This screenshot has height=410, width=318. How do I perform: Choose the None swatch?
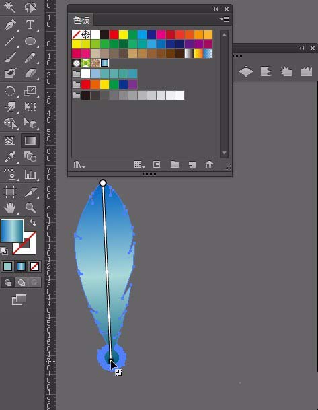[x=76, y=34]
